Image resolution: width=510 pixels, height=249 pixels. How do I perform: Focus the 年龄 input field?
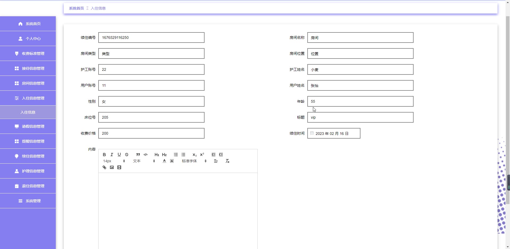pos(360,101)
